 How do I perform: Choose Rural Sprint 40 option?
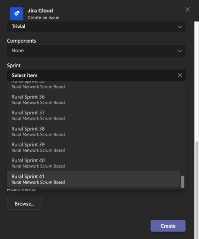pos(93,163)
